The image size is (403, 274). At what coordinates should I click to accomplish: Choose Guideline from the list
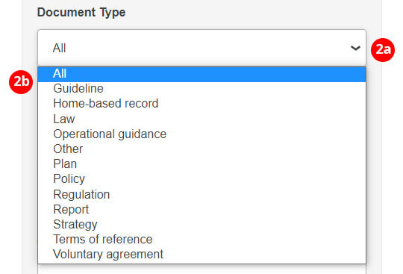coord(201,89)
